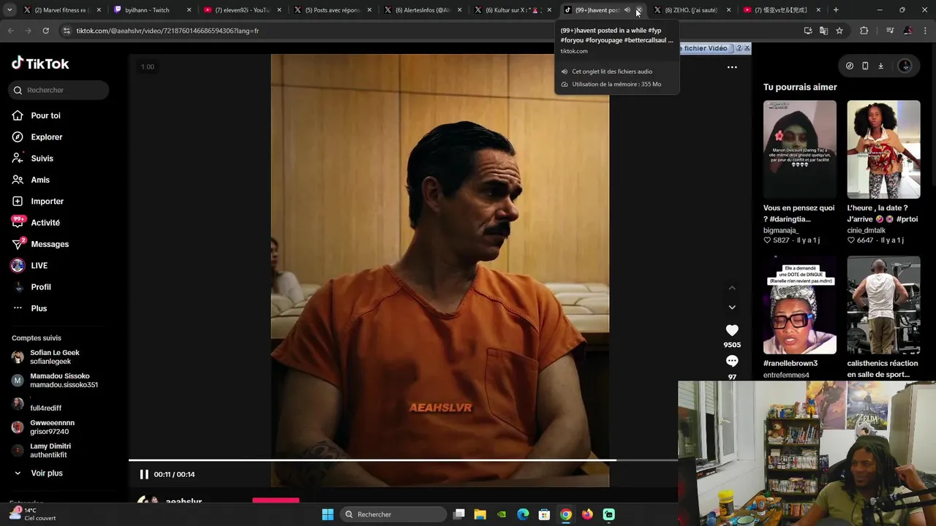Go to previous video with up chevron
936x526 pixels.
732,288
